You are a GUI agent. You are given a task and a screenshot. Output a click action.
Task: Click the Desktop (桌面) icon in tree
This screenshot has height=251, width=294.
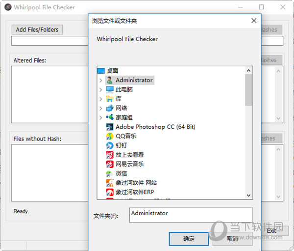tap(101, 71)
